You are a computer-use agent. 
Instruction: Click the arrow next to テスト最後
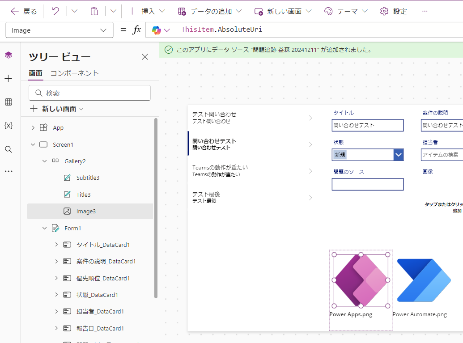coord(310,198)
